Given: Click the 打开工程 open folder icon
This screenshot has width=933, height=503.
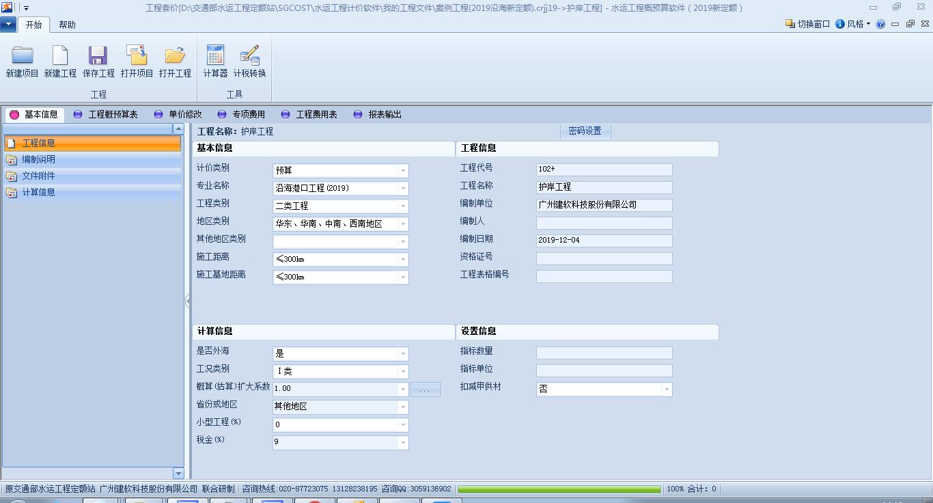Looking at the screenshot, I should [175, 55].
